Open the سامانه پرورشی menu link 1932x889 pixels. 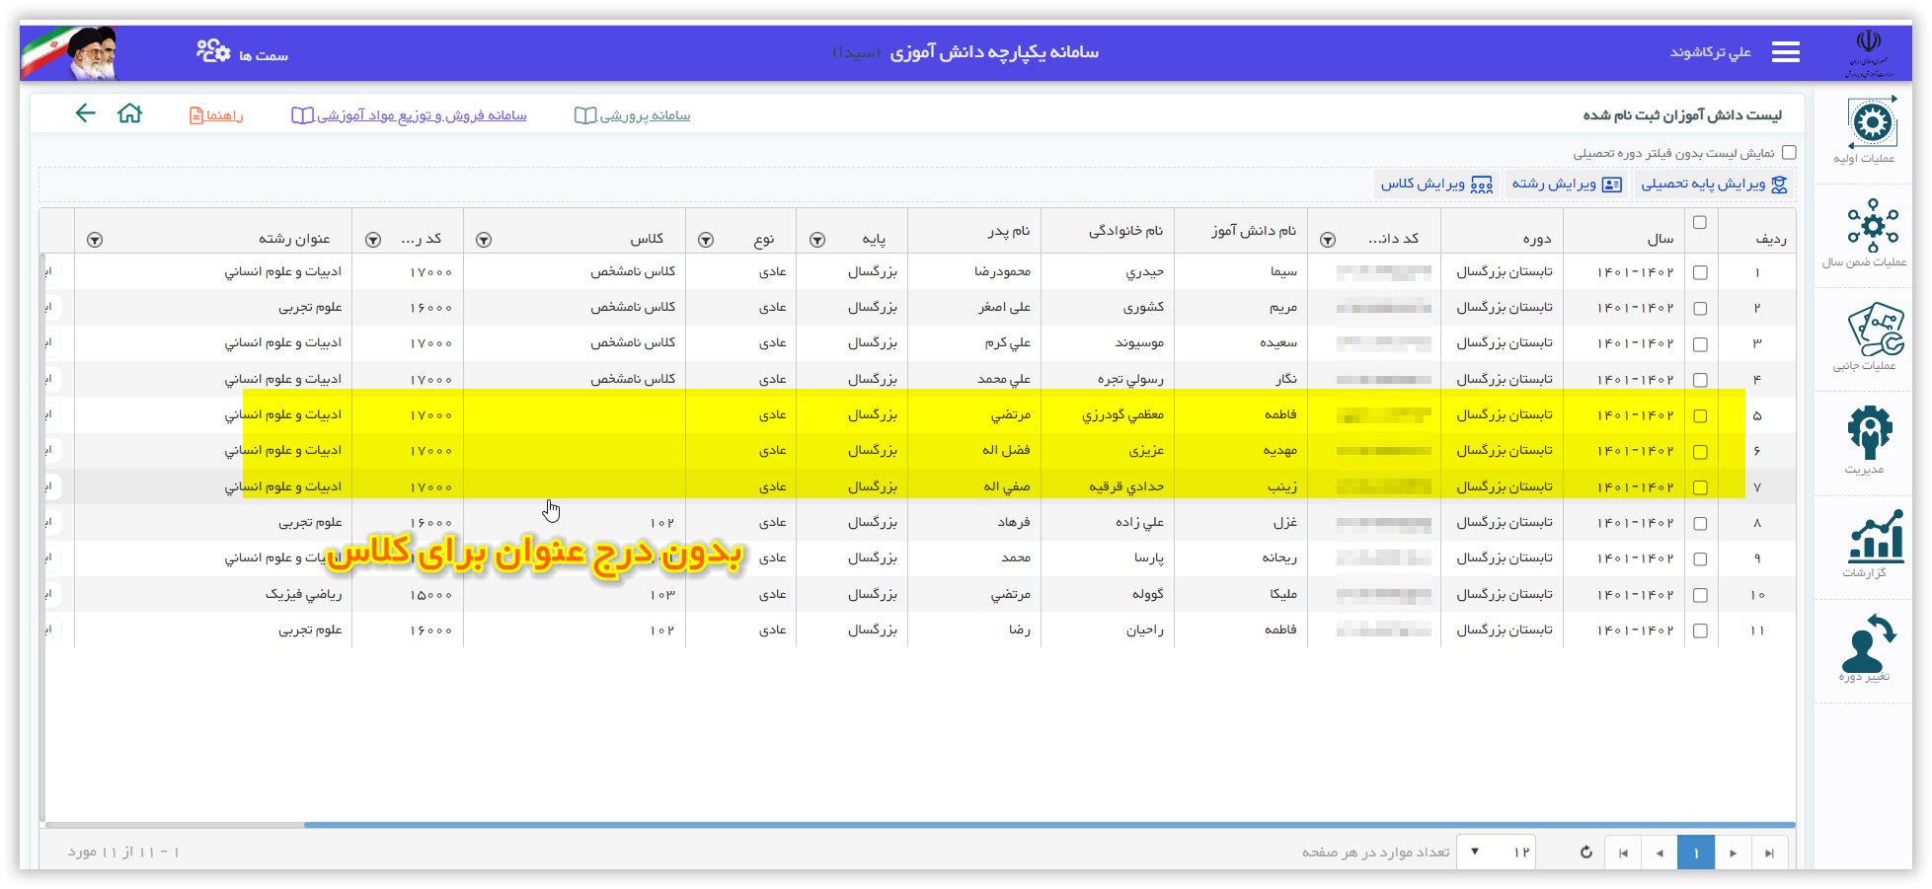[x=633, y=115]
